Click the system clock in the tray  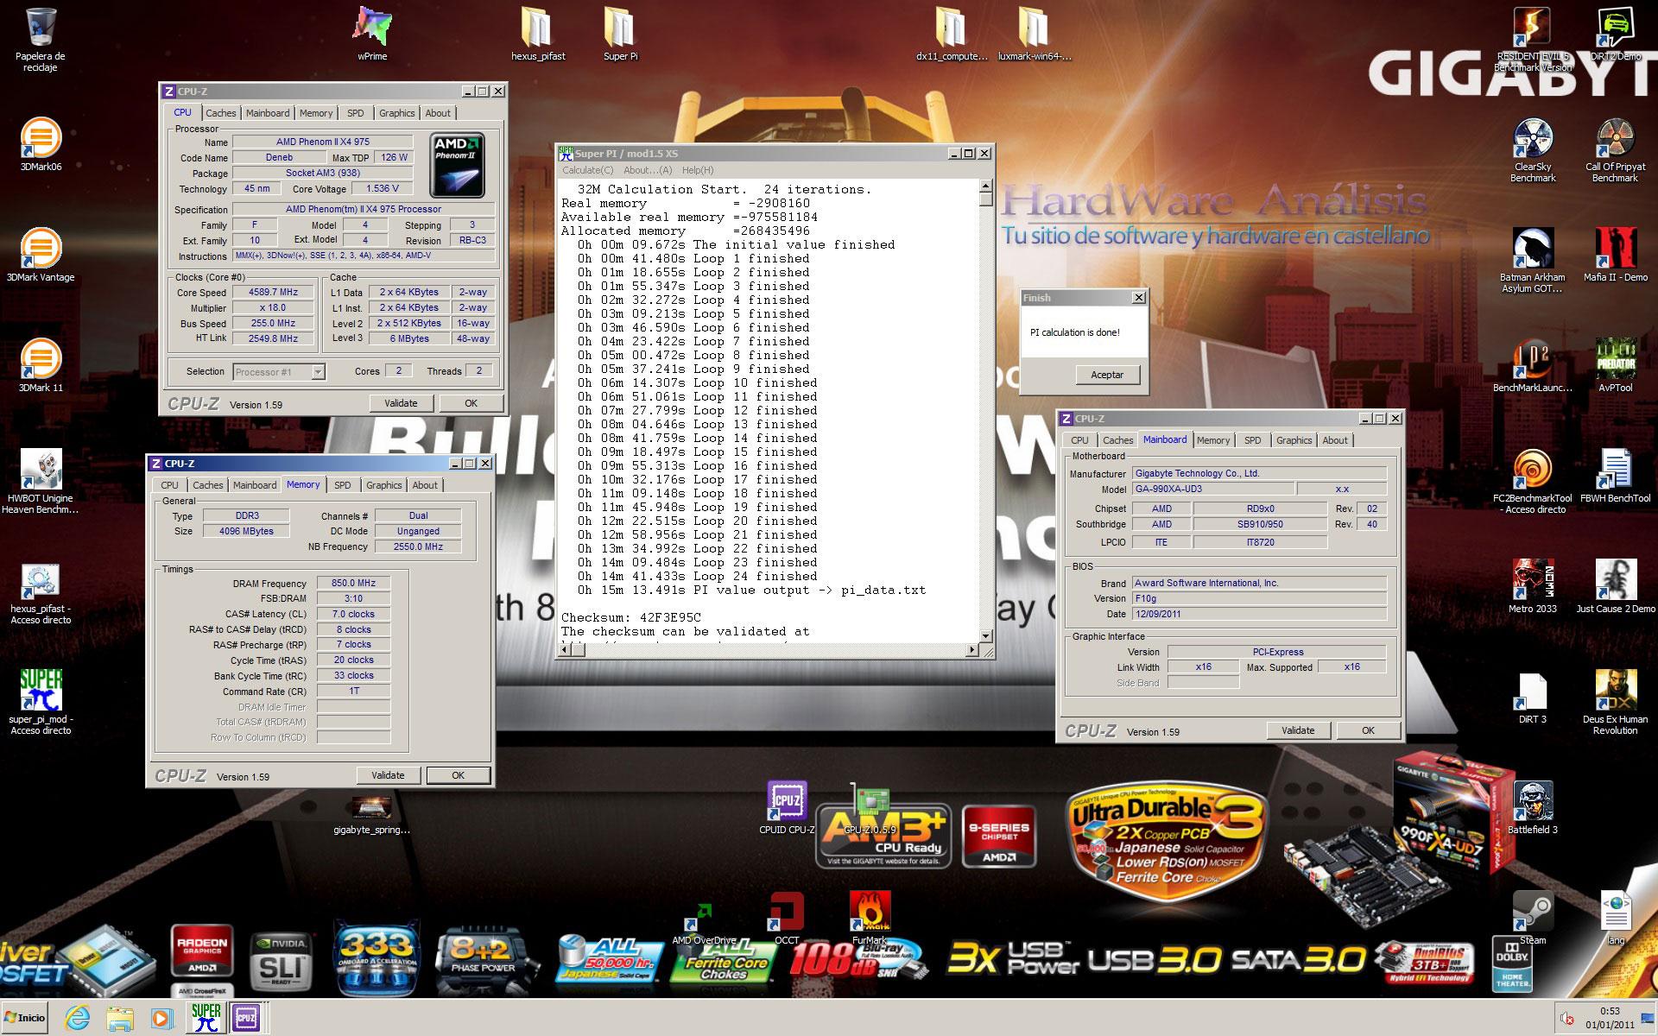click(x=1610, y=1018)
